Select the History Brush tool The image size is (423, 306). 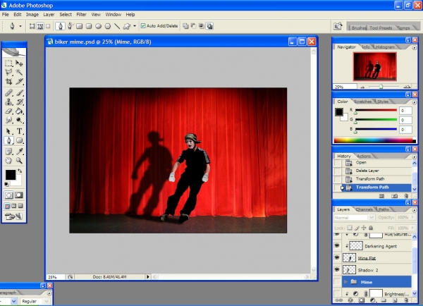point(19,102)
